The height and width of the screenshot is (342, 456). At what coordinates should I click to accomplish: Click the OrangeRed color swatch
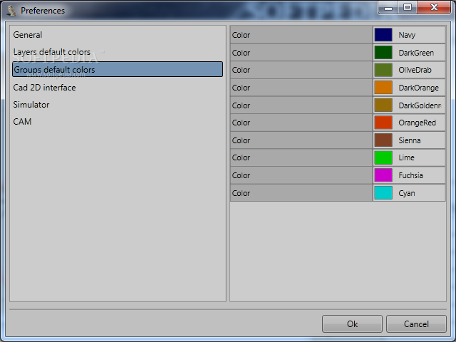coord(383,123)
